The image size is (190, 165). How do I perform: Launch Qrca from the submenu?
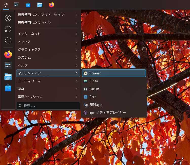[114, 97]
